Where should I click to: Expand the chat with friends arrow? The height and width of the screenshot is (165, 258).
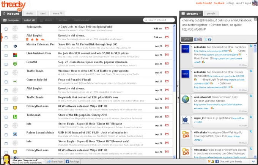coord(253,162)
